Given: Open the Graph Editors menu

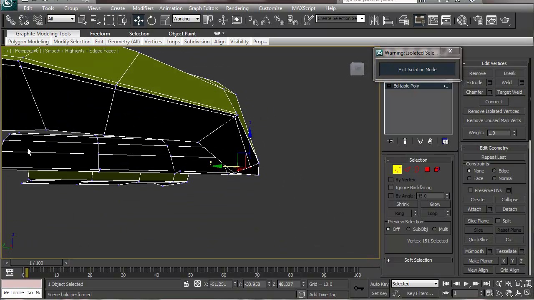Looking at the screenshot, I should coord(203,8).
